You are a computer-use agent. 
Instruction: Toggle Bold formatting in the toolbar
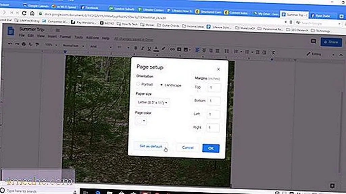tap(136, 49)
